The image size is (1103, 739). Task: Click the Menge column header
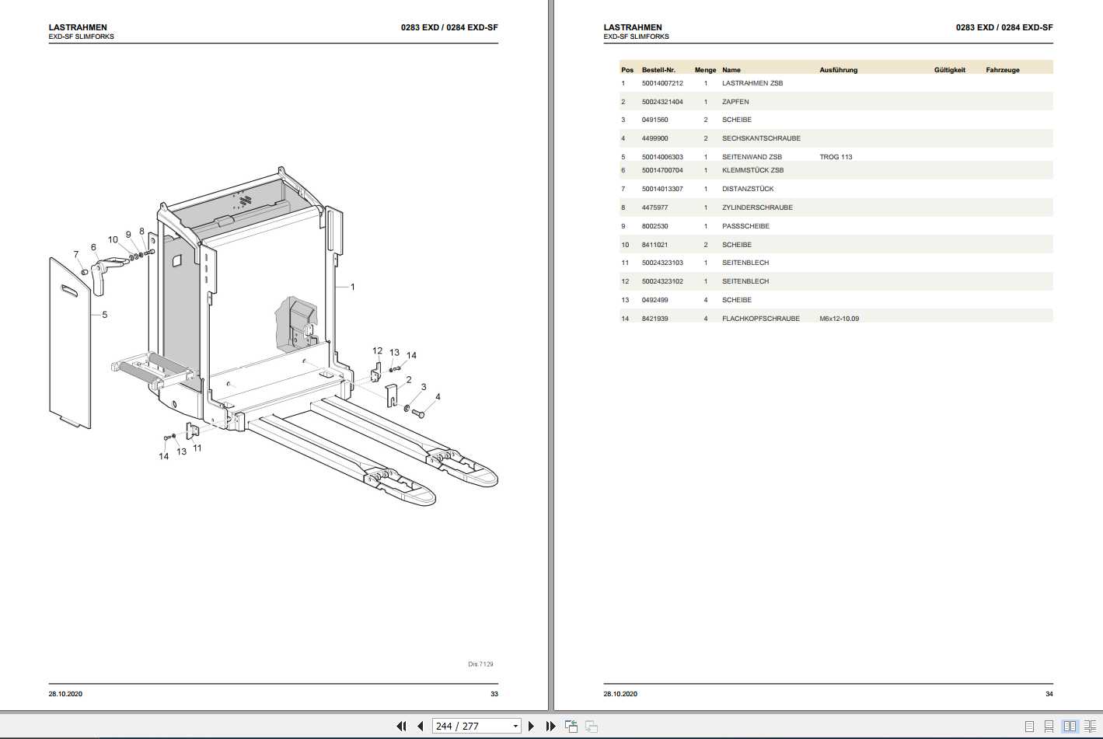[x=705, y=70]
